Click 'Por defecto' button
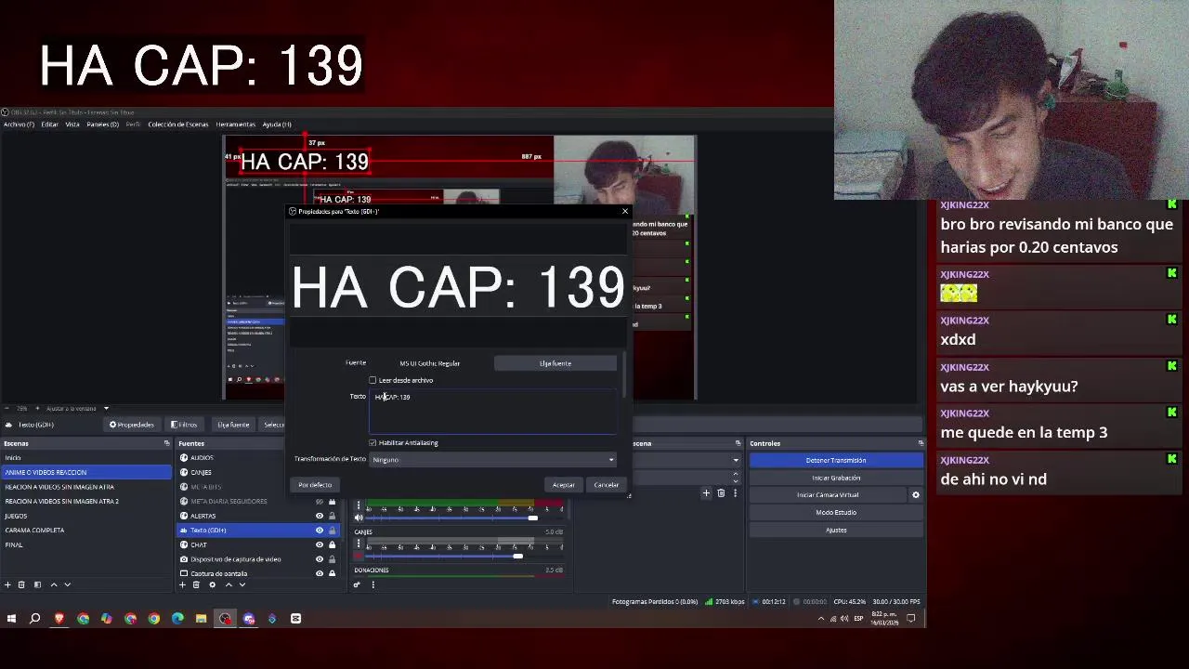Screen dimensions: 1189x669 click(315, 485)
